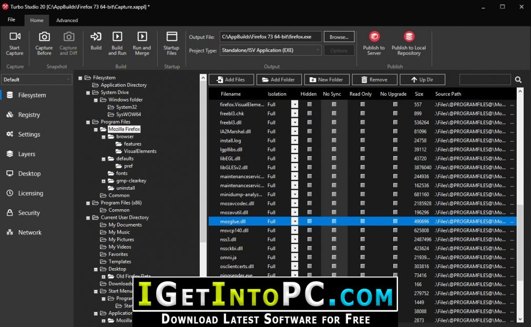Toggle No Sync checkbox for mozavutil.dll

click(x=334, y=212)
